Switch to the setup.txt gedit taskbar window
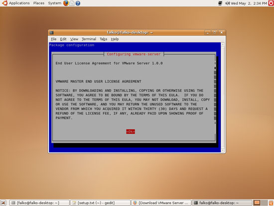The width and height of the screenshot is (274, 206). click(100, 203)
